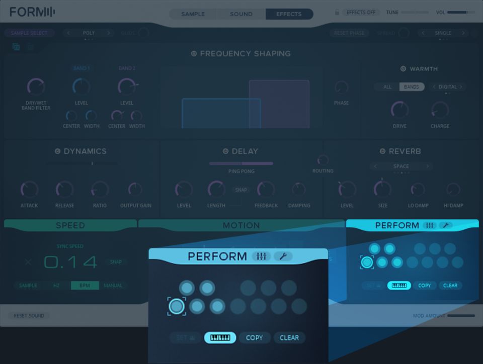Image resolution: width=483 pixels, height=364 pixels.
Task: Click the right arrow next to Digital warmth type
Action: click(x=460, y=87)
